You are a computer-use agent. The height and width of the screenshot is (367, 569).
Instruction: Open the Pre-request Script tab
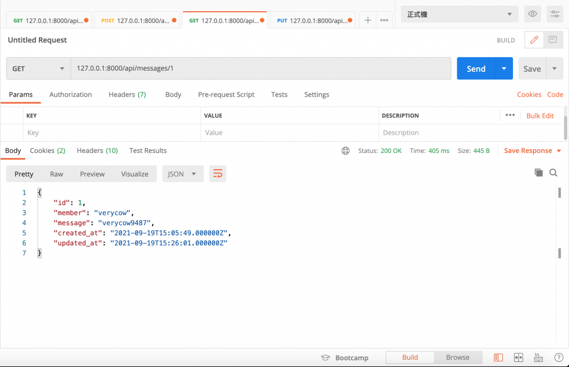pos(226,95)
